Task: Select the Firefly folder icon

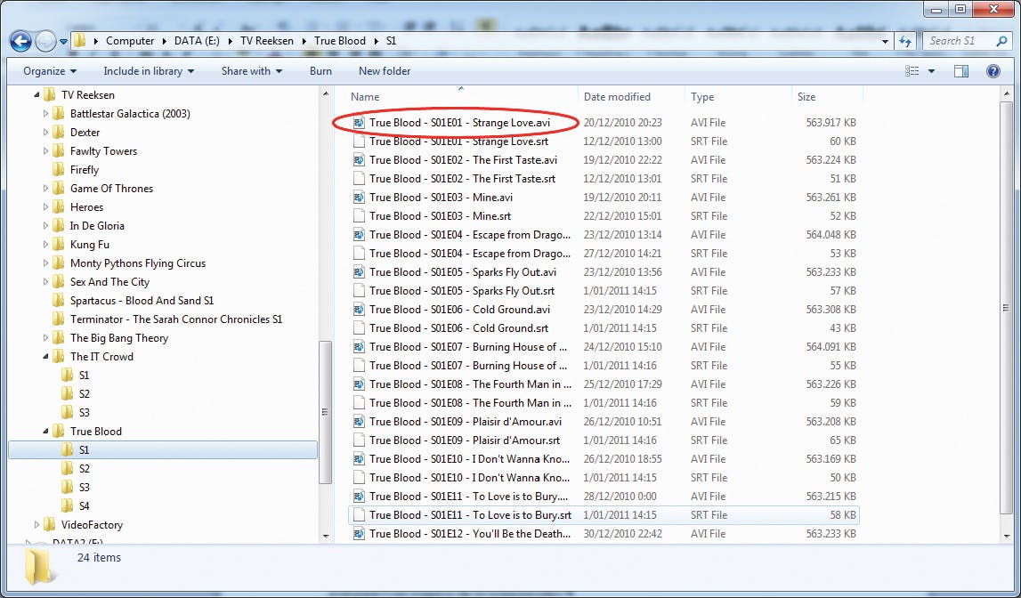Action: pos(58,170)
